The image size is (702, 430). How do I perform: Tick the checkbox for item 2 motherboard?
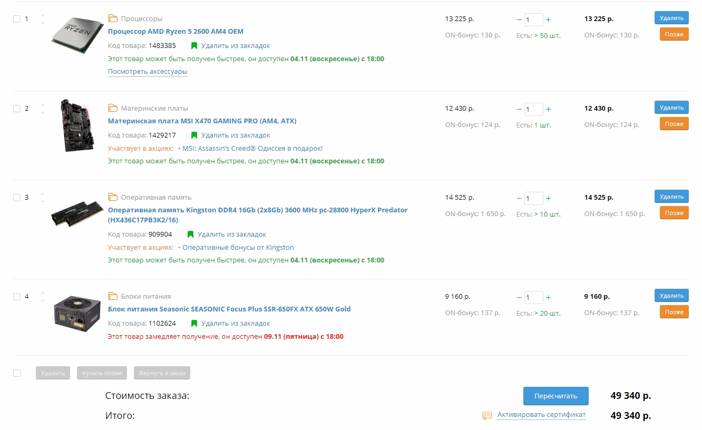(16, 109)
